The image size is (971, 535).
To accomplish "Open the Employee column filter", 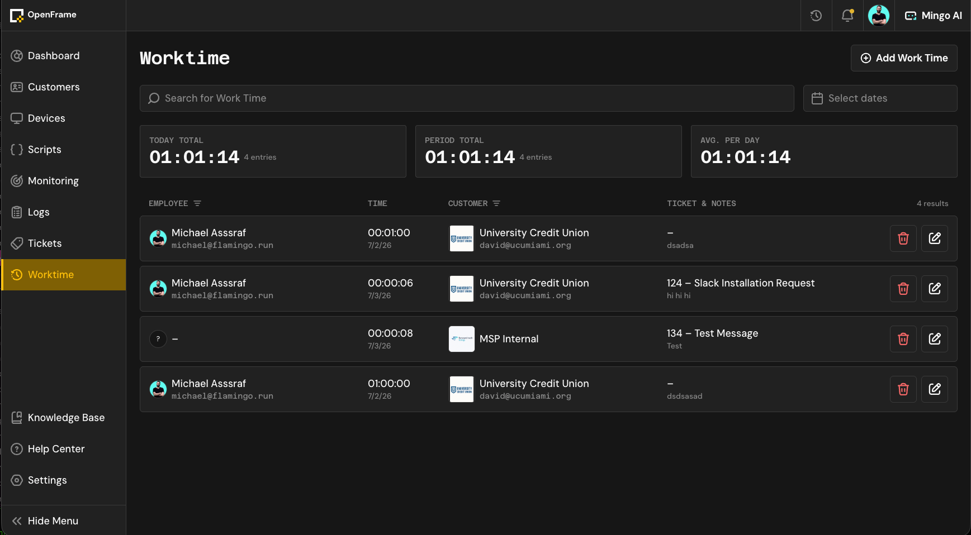I will tap(197, 203).
